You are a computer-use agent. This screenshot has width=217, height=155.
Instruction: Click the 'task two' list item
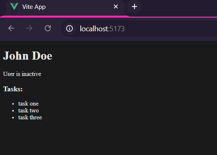(x=28, y=110)
